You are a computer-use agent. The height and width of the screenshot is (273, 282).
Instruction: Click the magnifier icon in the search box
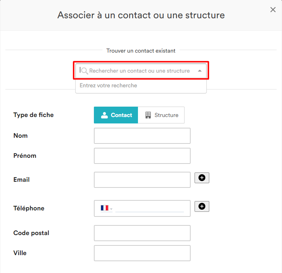tap(85, 71)
